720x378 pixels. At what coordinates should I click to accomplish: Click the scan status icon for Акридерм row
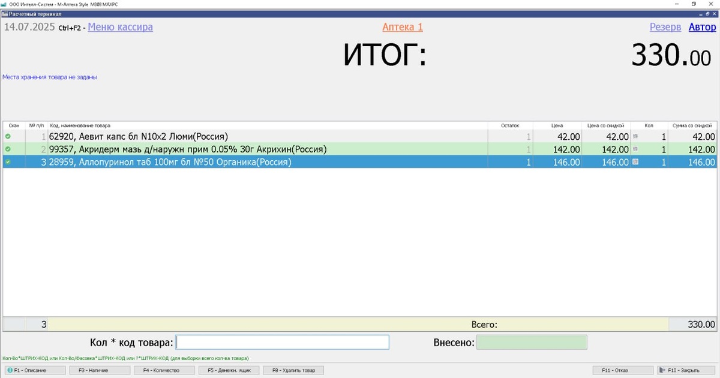(8, 149)
